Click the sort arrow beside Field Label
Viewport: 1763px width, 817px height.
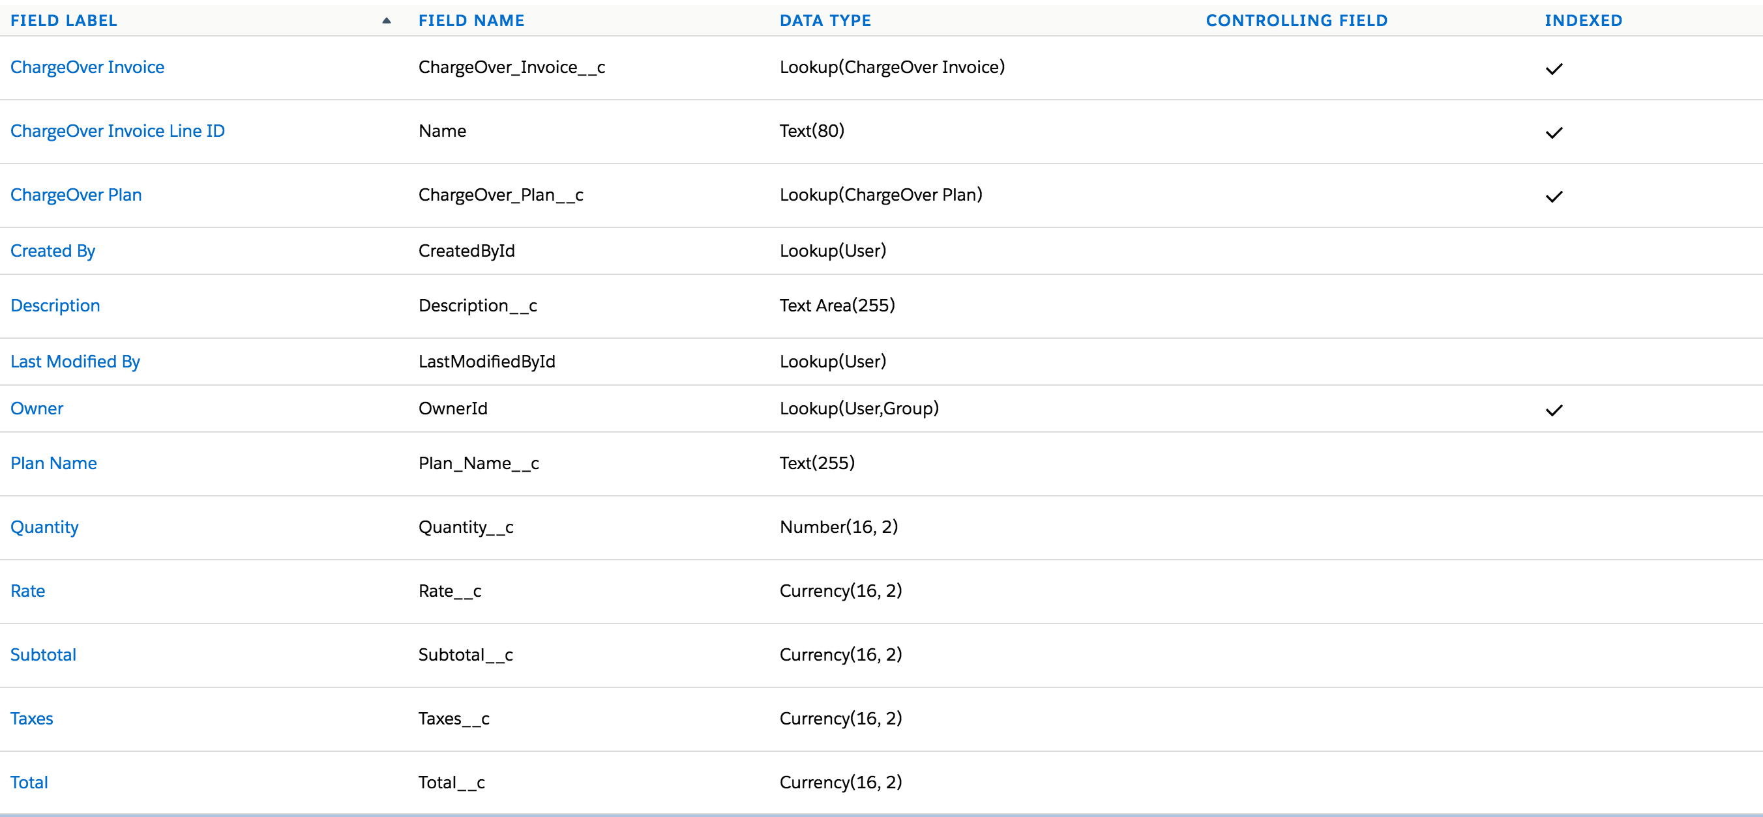386,20
